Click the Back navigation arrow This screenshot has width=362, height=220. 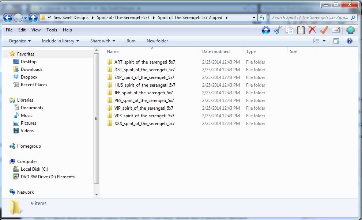click(x=8, y=18)
